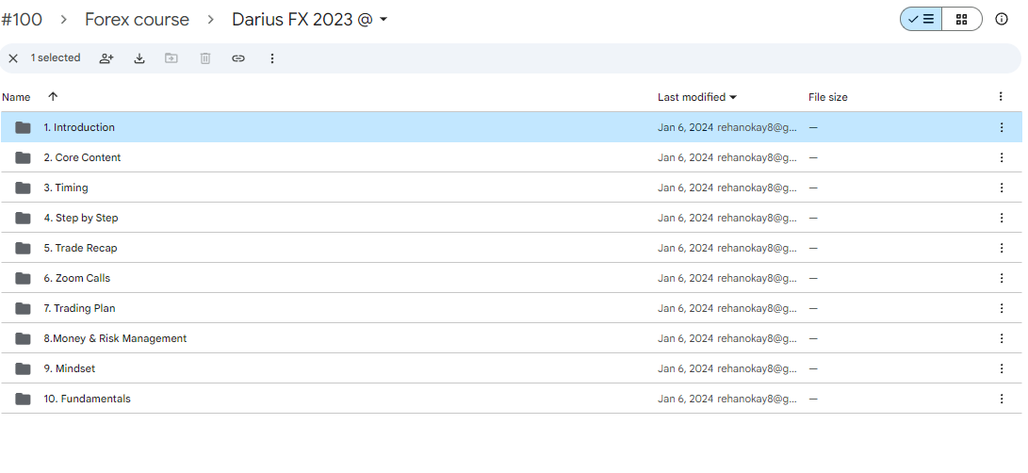The image size is (1028, 473).
Task: Open the view details info icon
Action: (1002, 19)
